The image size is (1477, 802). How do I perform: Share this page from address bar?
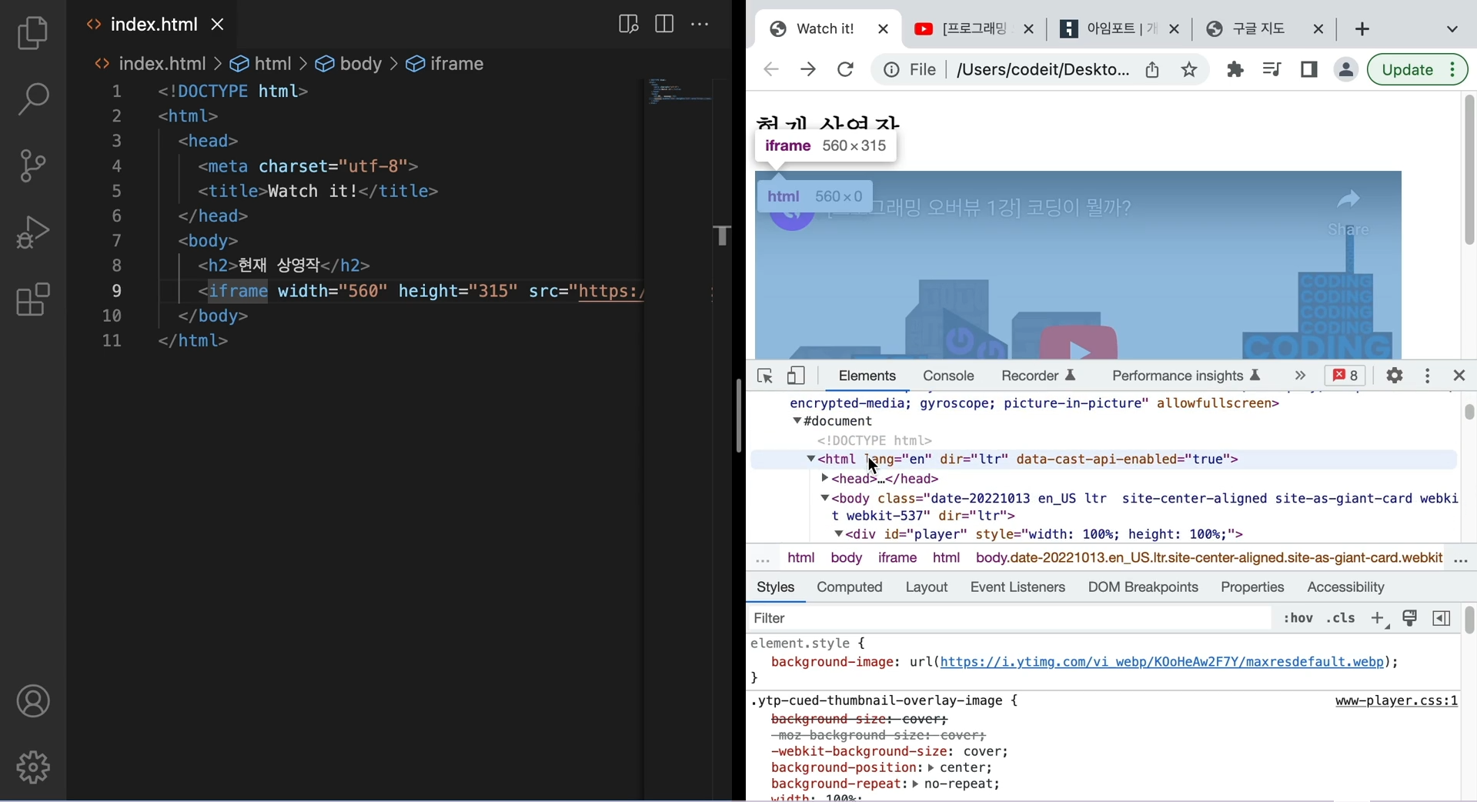pyautogui.click(x=1152, y=70)
